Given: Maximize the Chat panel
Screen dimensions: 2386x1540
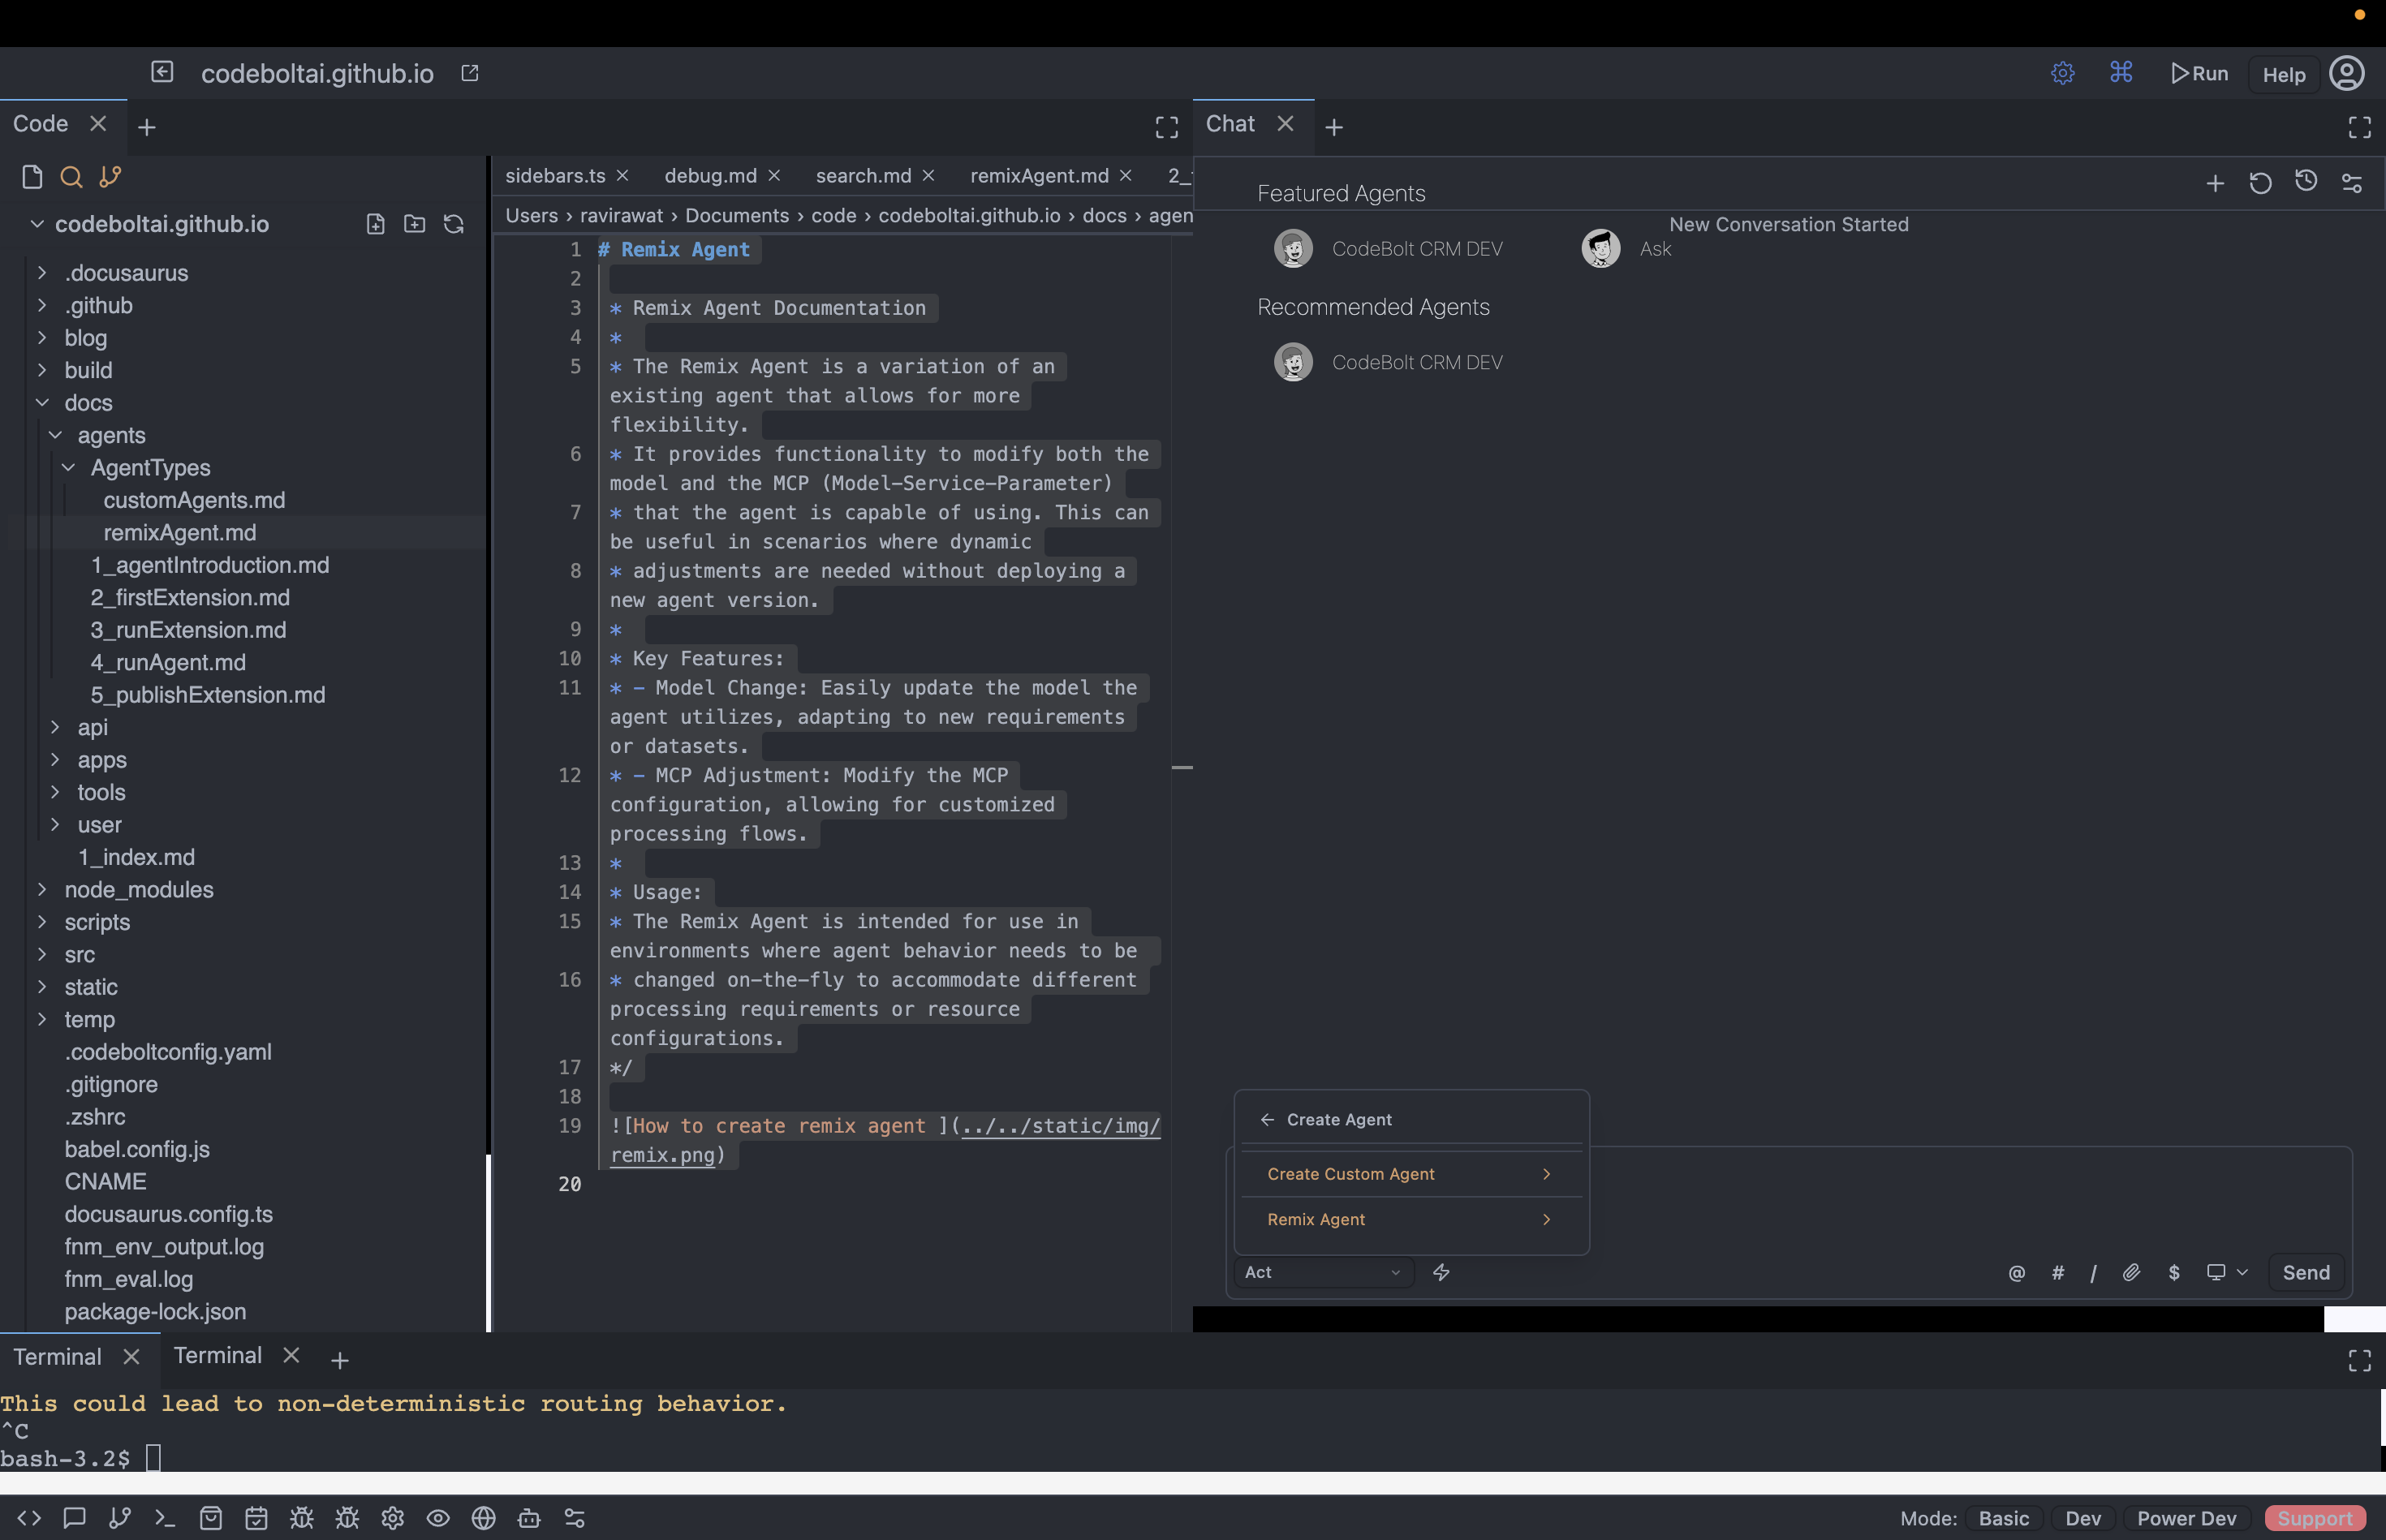Looking at the screenshot, I should [2360, 127].
